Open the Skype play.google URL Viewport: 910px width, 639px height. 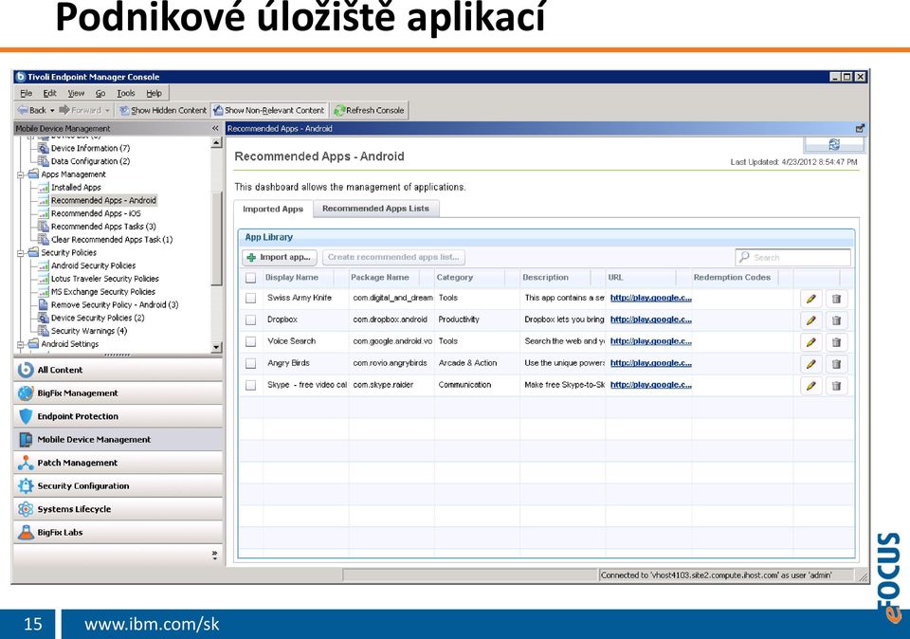coord(650,385)
